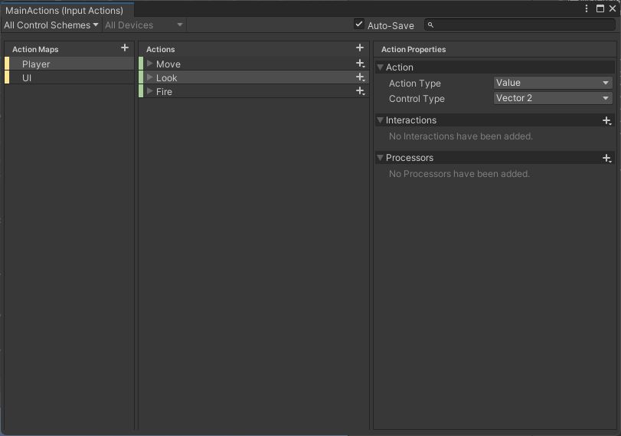Select the Player action map

(70, 64)
